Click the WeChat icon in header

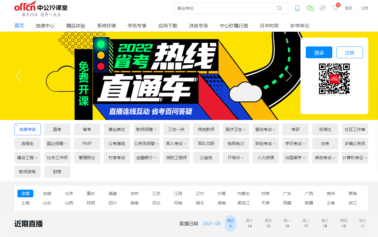pyautogui.click(x=310, y=8)
